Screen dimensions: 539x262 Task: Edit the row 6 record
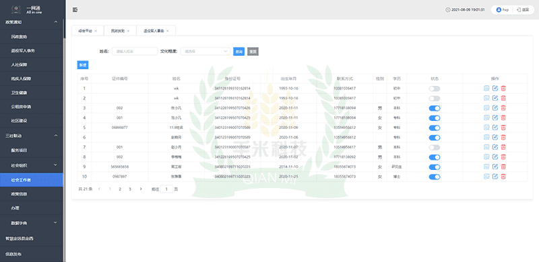click(495, 138)
